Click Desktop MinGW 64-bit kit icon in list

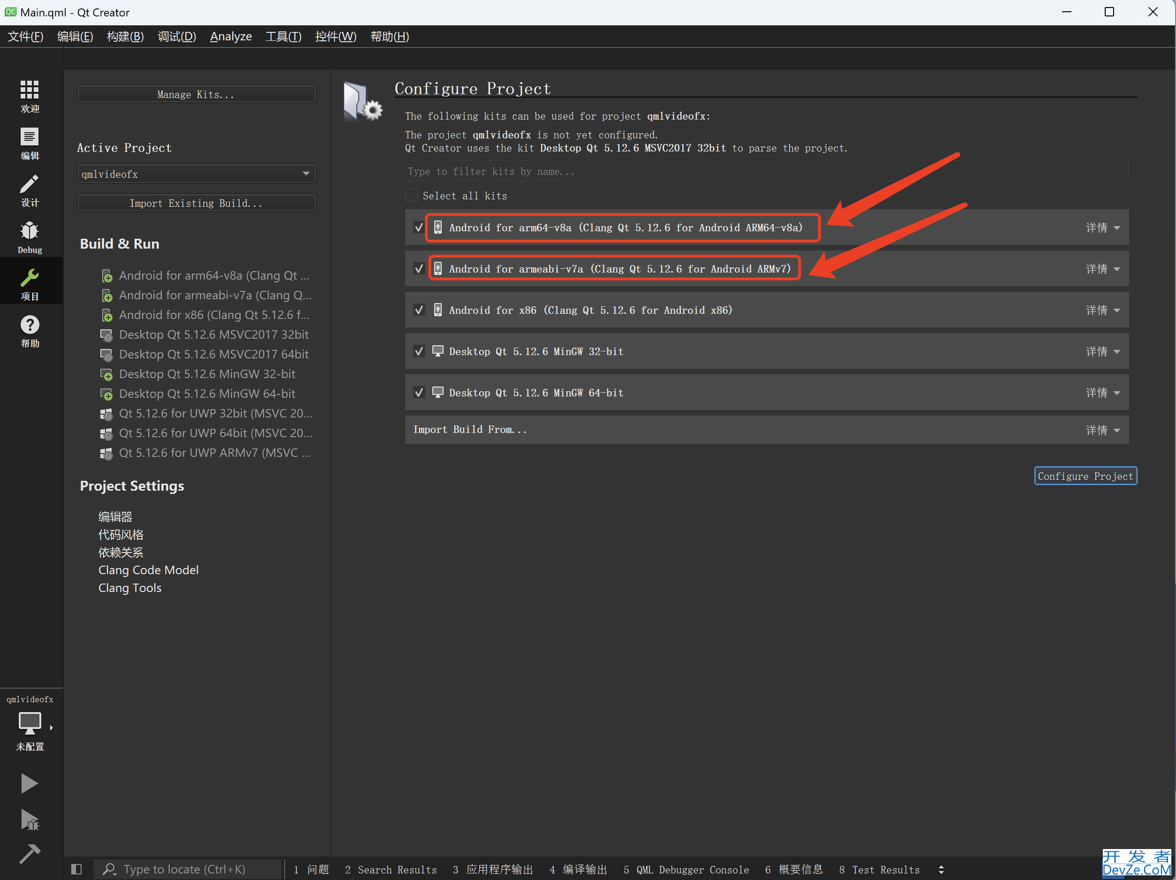pyautogui.click(x=106, y=394)
